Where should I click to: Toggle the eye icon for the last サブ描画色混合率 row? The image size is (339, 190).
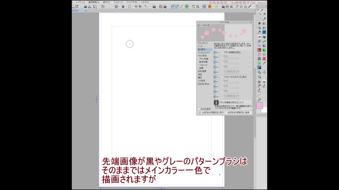pos(215,96)
